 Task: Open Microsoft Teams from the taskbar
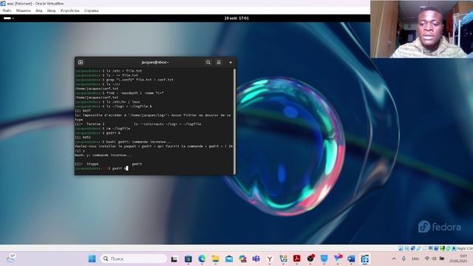pyautogui.click(x=256, y=259)
